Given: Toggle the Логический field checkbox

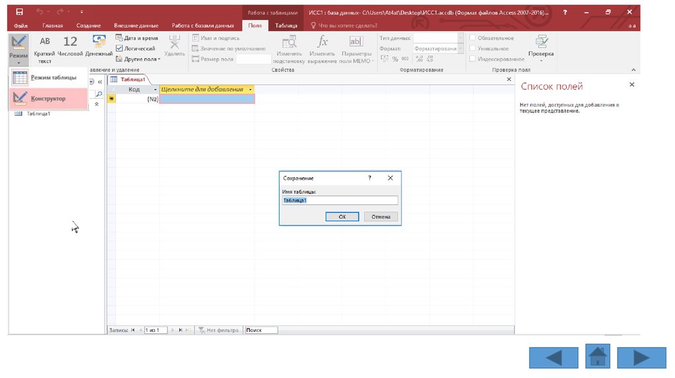Looking at the screenshot, I should pyautogui.click(x=119, y=49).
